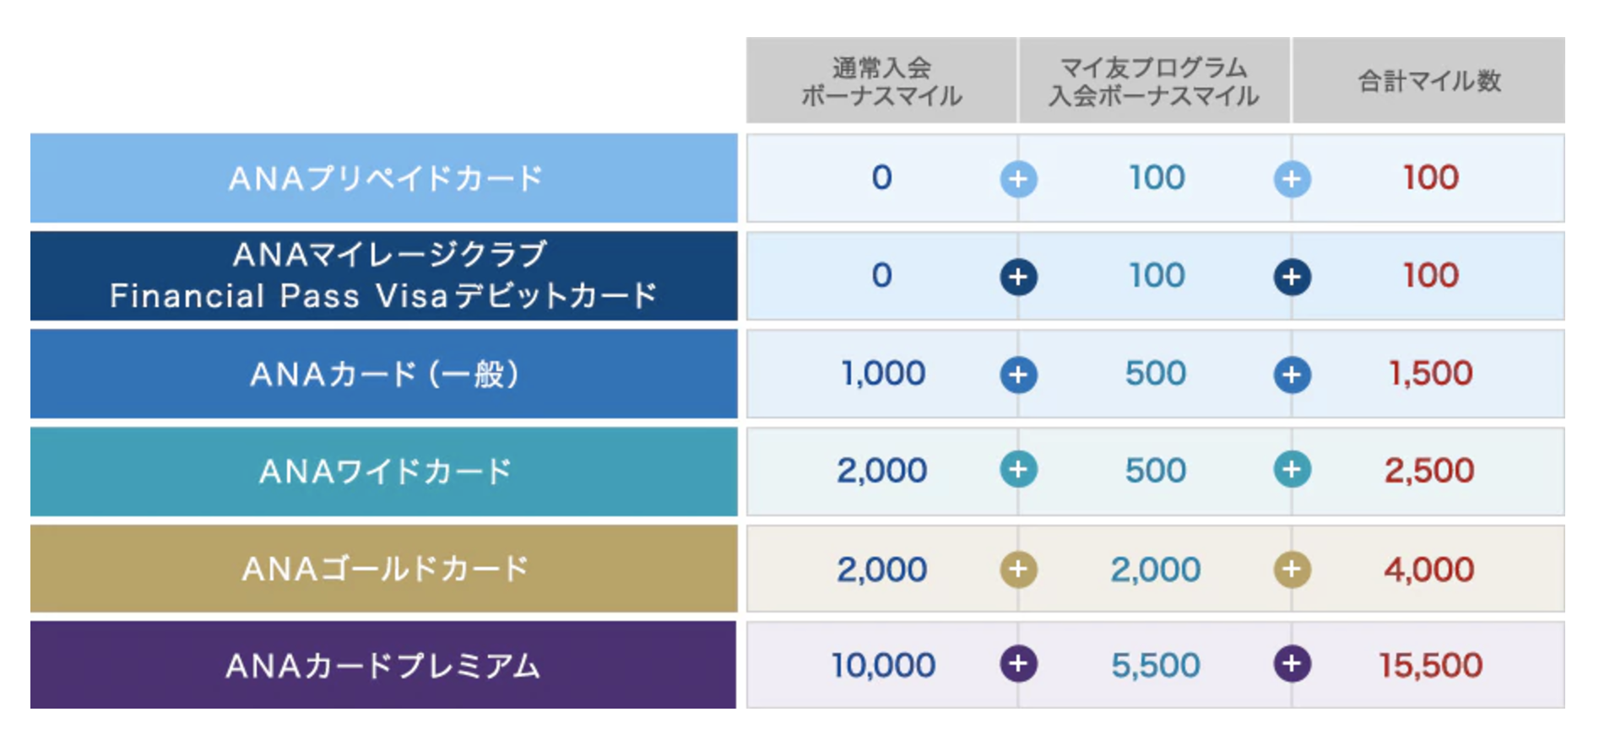This screenshot has width=1599, height=739.
Task: Select the ANAプリペイドカード row label
Action: pyautogui.click(x=384, y=178)
